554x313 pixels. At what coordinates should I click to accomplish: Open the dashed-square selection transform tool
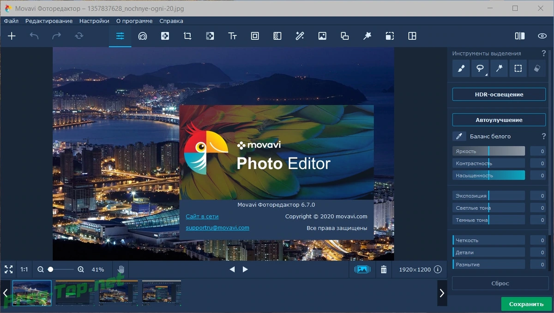[390, 36]
